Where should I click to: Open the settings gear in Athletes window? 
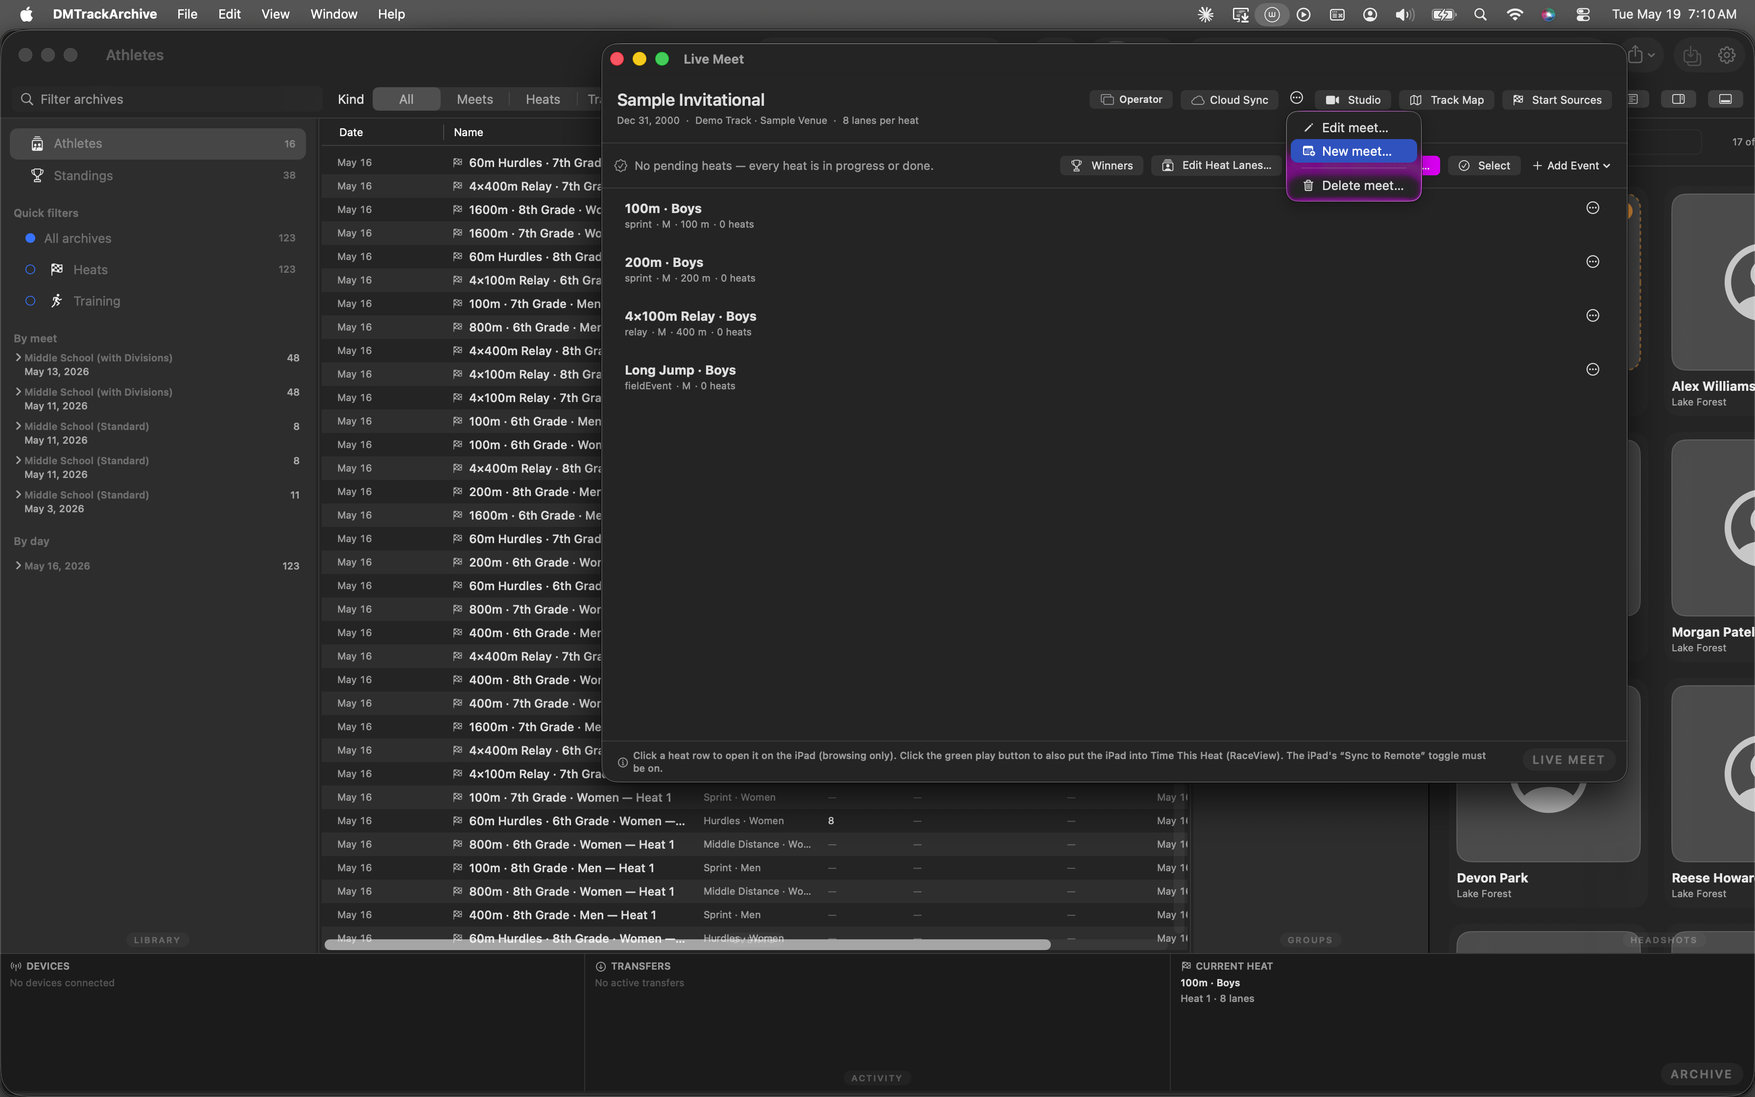point(1727,55)
